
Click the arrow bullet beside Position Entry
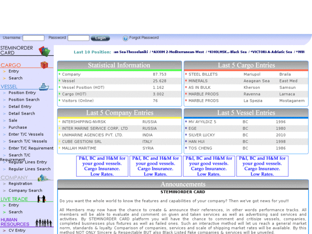(4, 93)
